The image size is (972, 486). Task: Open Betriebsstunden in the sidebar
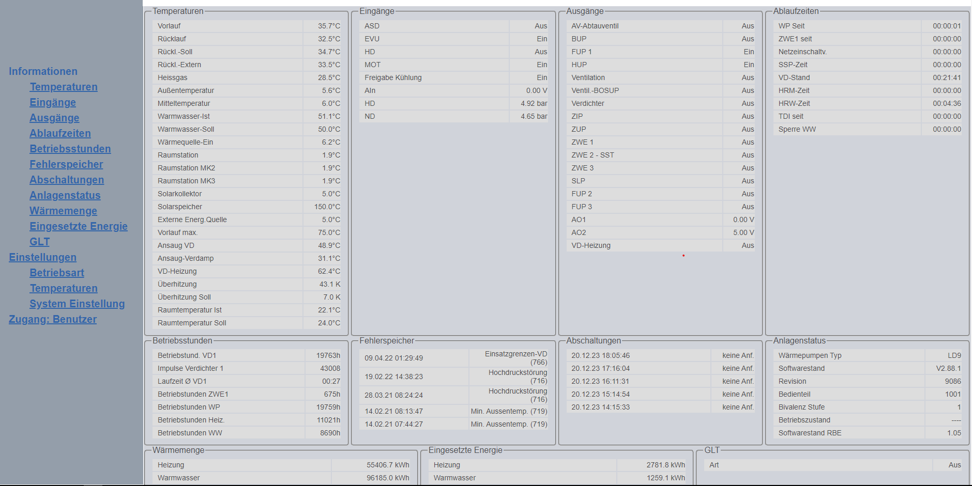click(x=70, y=149)
